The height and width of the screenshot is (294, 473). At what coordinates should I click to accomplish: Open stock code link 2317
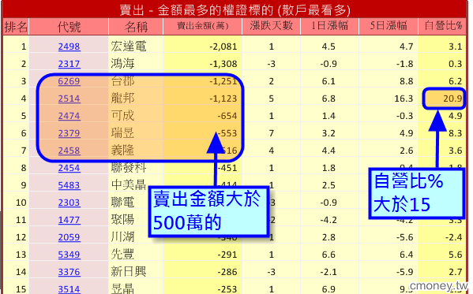coord(69,64)
